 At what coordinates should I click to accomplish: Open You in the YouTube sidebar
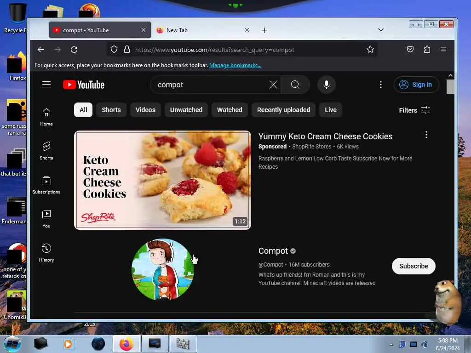[46, 219]
